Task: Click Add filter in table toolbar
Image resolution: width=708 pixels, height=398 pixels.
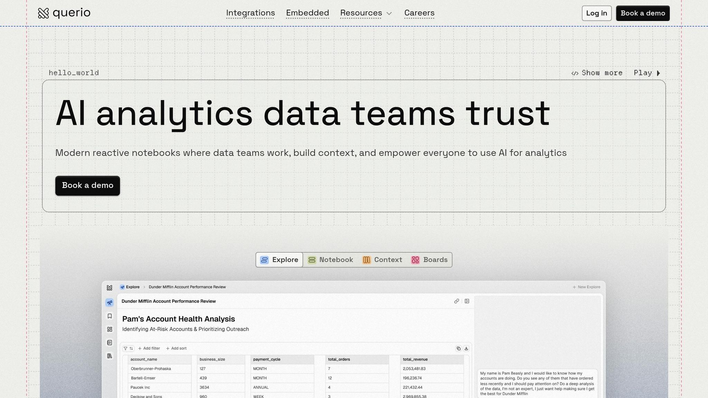Action: (x=149, y=349)
